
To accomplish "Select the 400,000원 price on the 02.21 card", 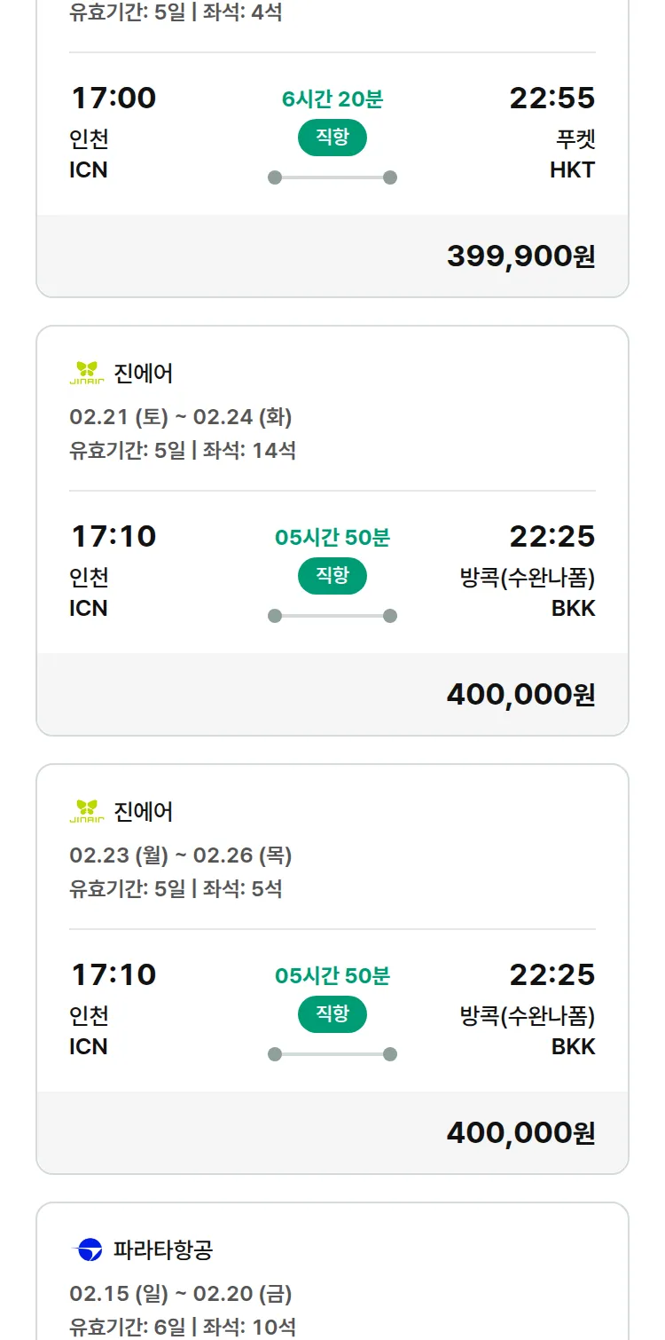I will [x=520, y=695].
